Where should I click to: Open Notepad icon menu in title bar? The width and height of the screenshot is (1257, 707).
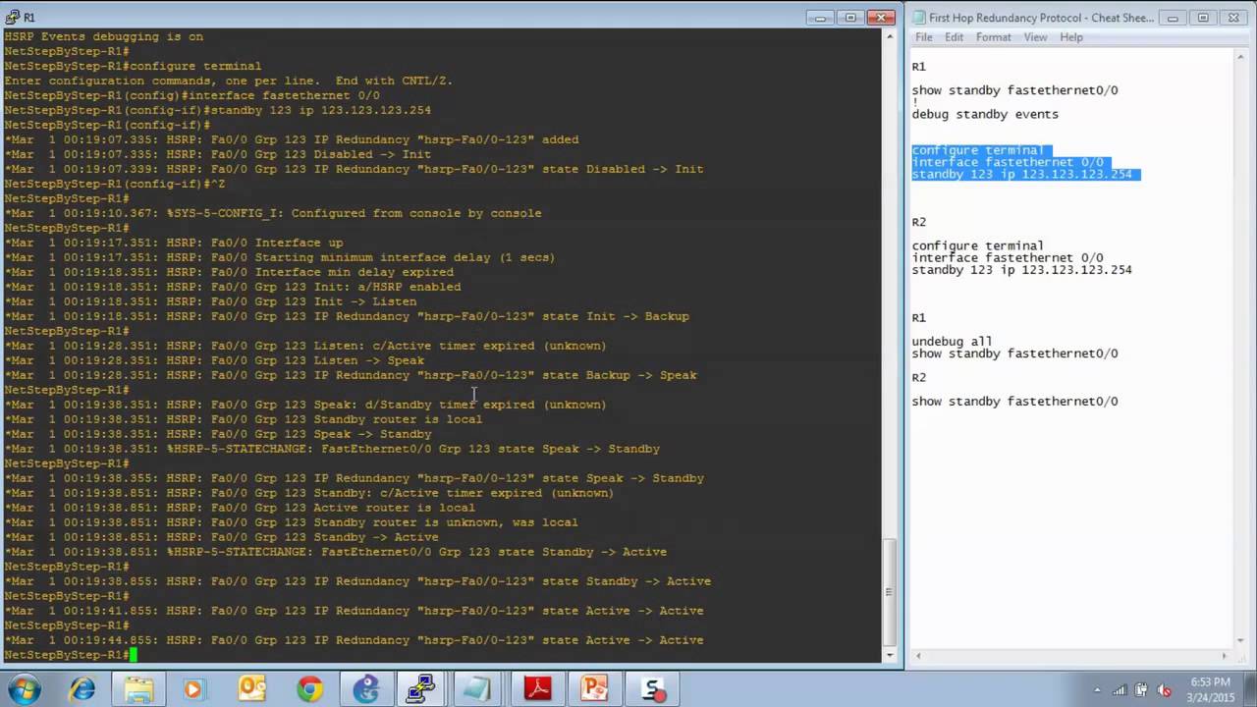pos(917,17)
